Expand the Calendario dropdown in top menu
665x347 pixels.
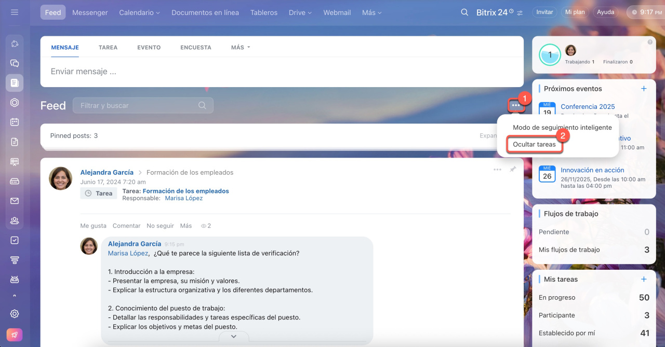[x=139, y=12]
